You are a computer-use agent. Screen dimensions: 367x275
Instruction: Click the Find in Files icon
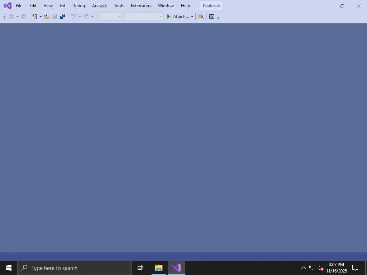click(x=201, y=16)
